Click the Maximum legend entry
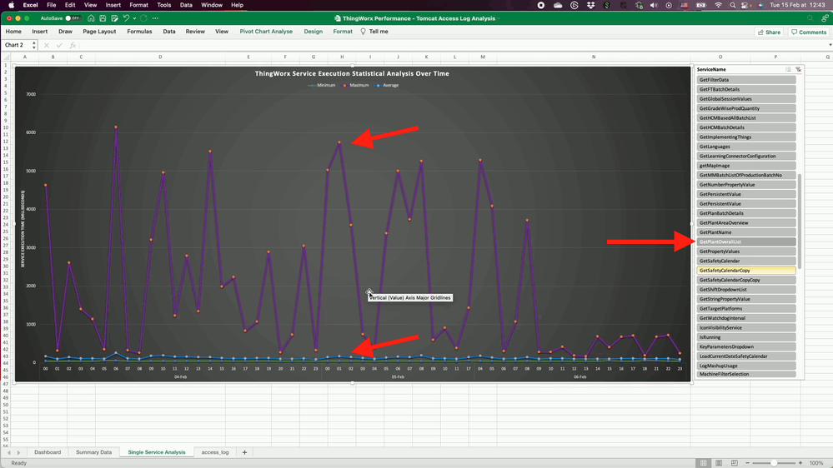The height and width of the screenshot is (468, 833). pos(356,85)
